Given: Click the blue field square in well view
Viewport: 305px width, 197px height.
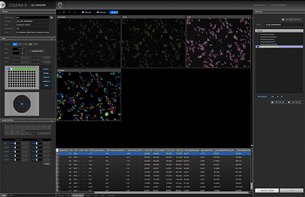Looking at the screenshot, I should coord(22,104).
